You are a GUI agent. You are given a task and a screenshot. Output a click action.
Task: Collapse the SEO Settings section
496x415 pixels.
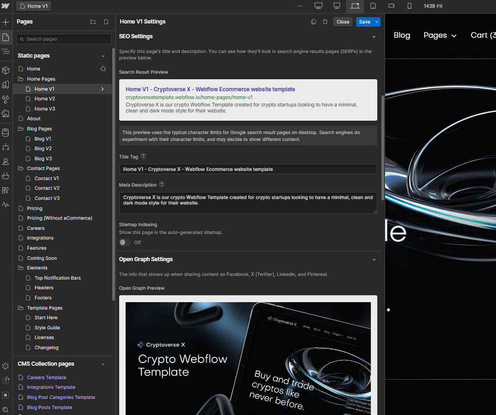click(x=374, y=36)
